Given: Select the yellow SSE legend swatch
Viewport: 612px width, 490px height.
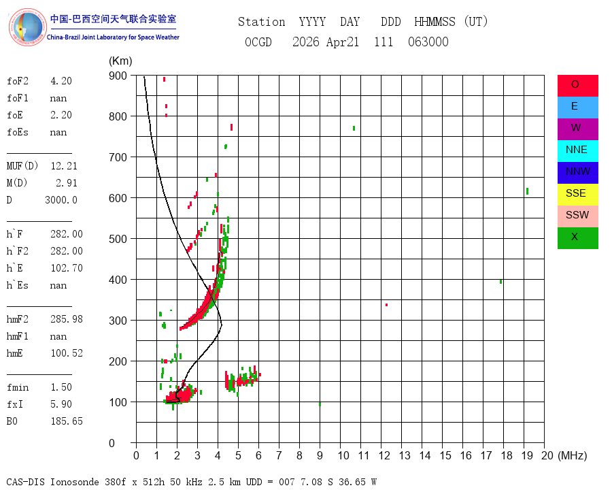Looking at the screenshot, I should 577,195.
